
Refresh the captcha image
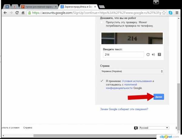pos(148,54)
